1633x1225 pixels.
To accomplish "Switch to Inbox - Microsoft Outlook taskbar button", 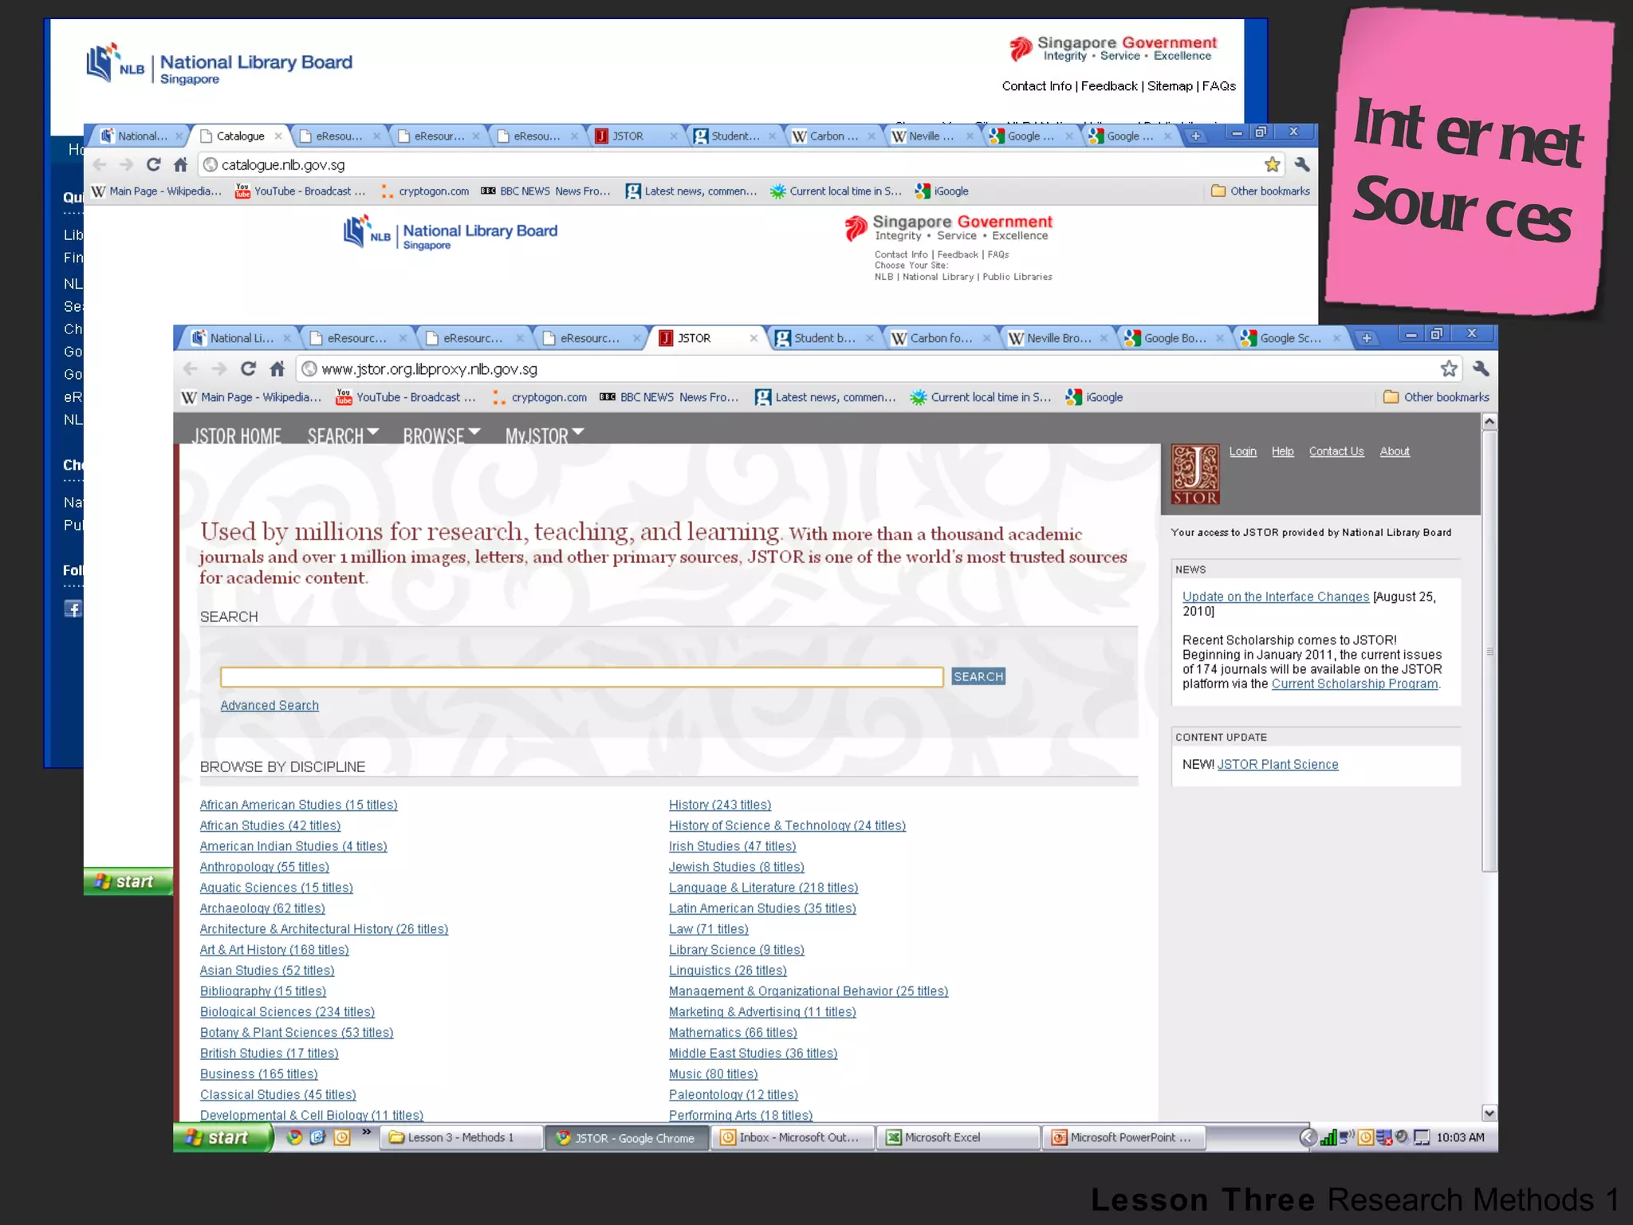I will (792, 1137).
